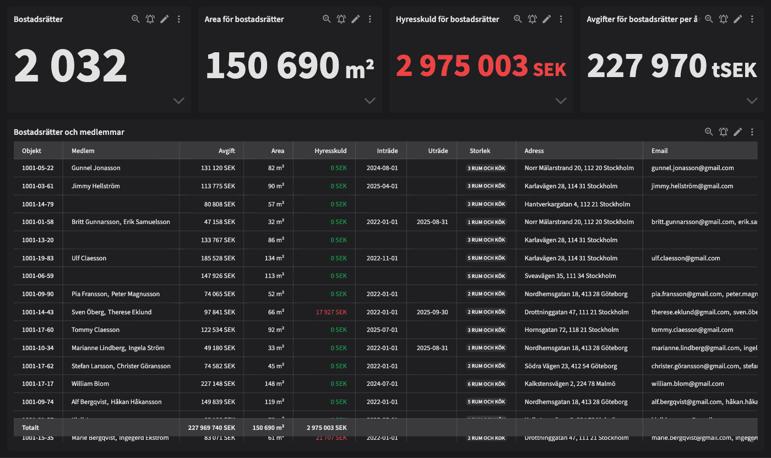Sort table by Avgift column header
The height and width of the screenshot is (458, 771).
(226, 151)
